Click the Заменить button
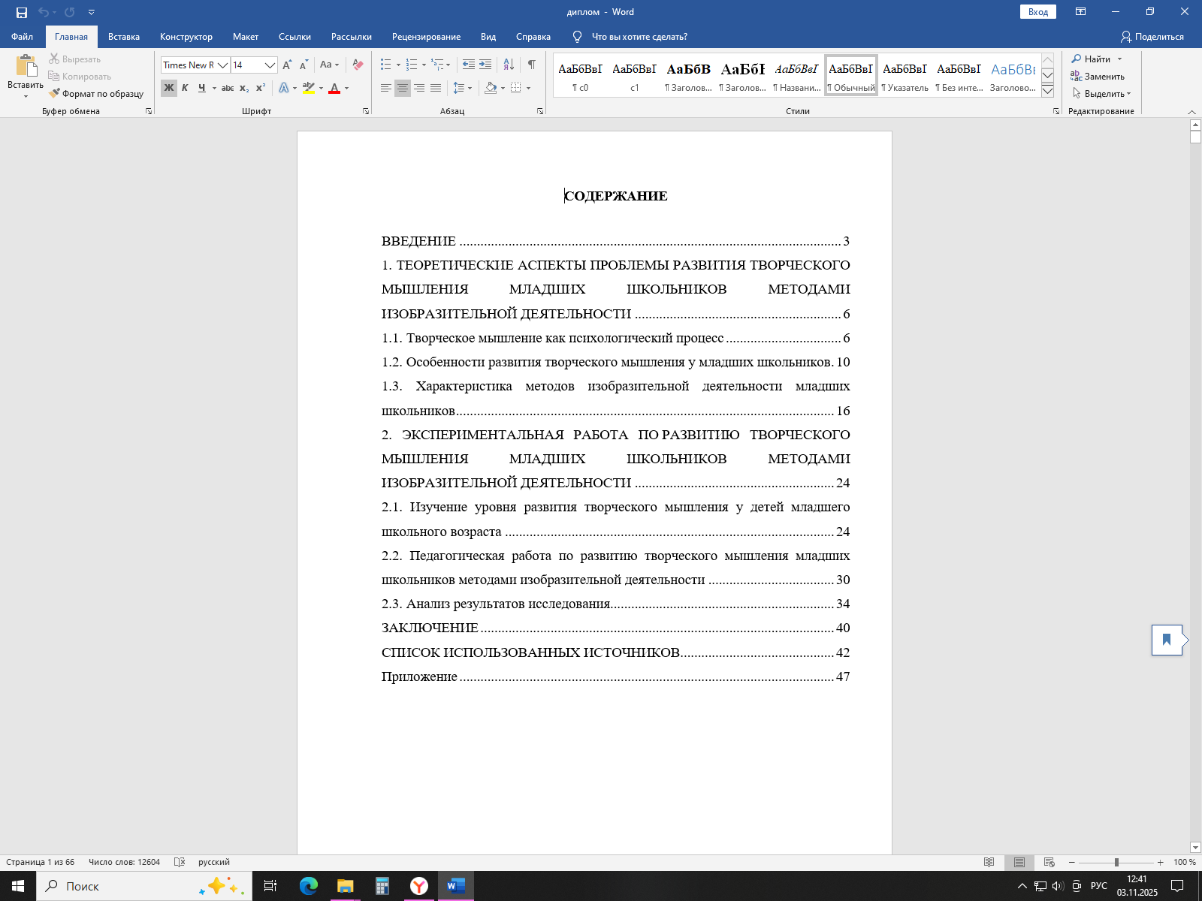 [1098, 77]
